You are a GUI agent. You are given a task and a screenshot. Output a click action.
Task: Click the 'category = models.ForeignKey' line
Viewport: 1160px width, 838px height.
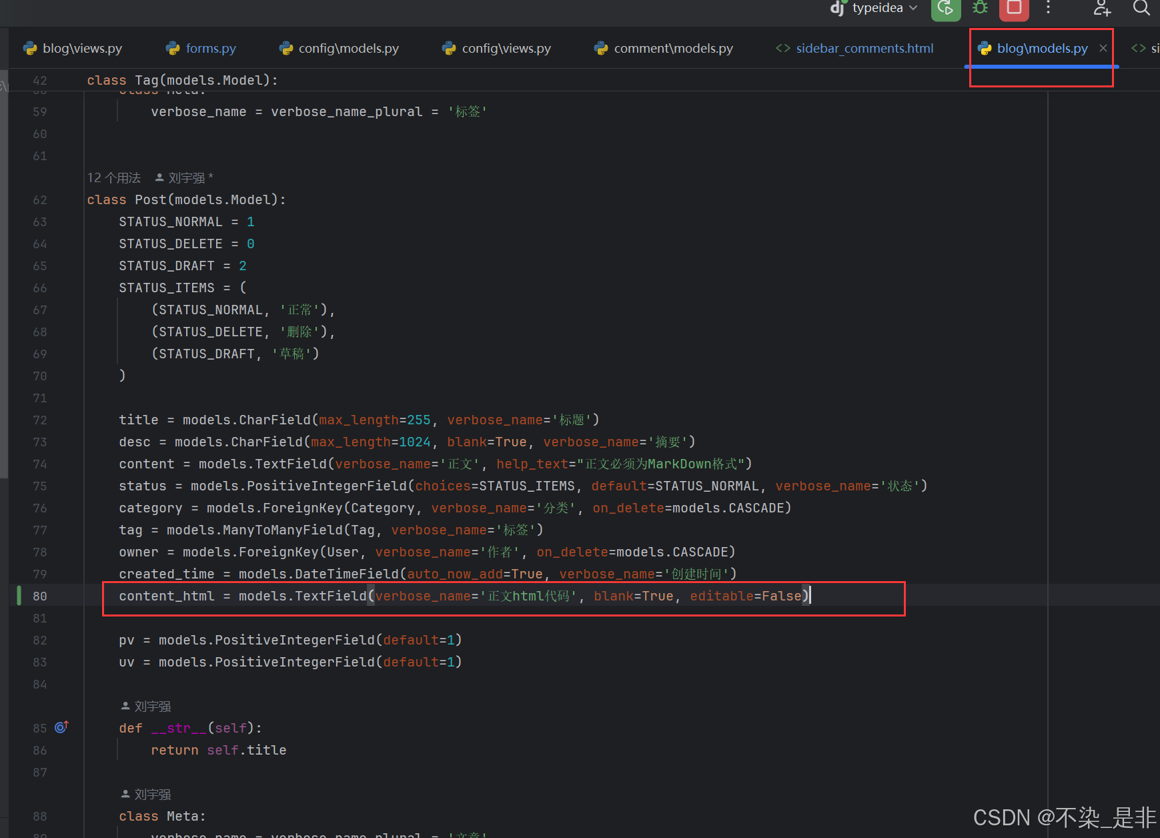(x=455, y=508)
